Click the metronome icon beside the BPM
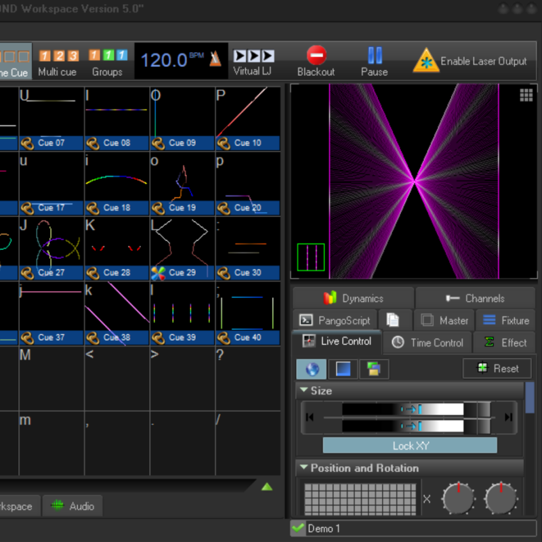The height and width of the screenshot is (542, 542). pyautogui.click(x=215, y=60)
